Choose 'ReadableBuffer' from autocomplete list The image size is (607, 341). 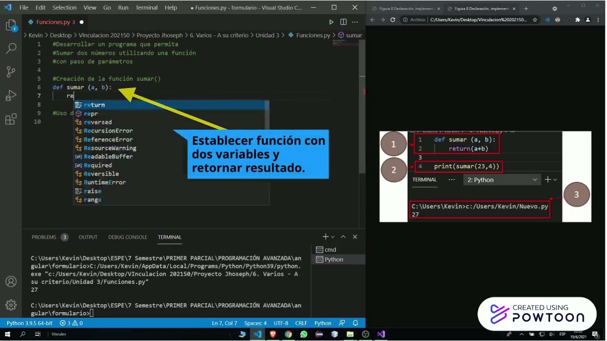click(171, 156)
